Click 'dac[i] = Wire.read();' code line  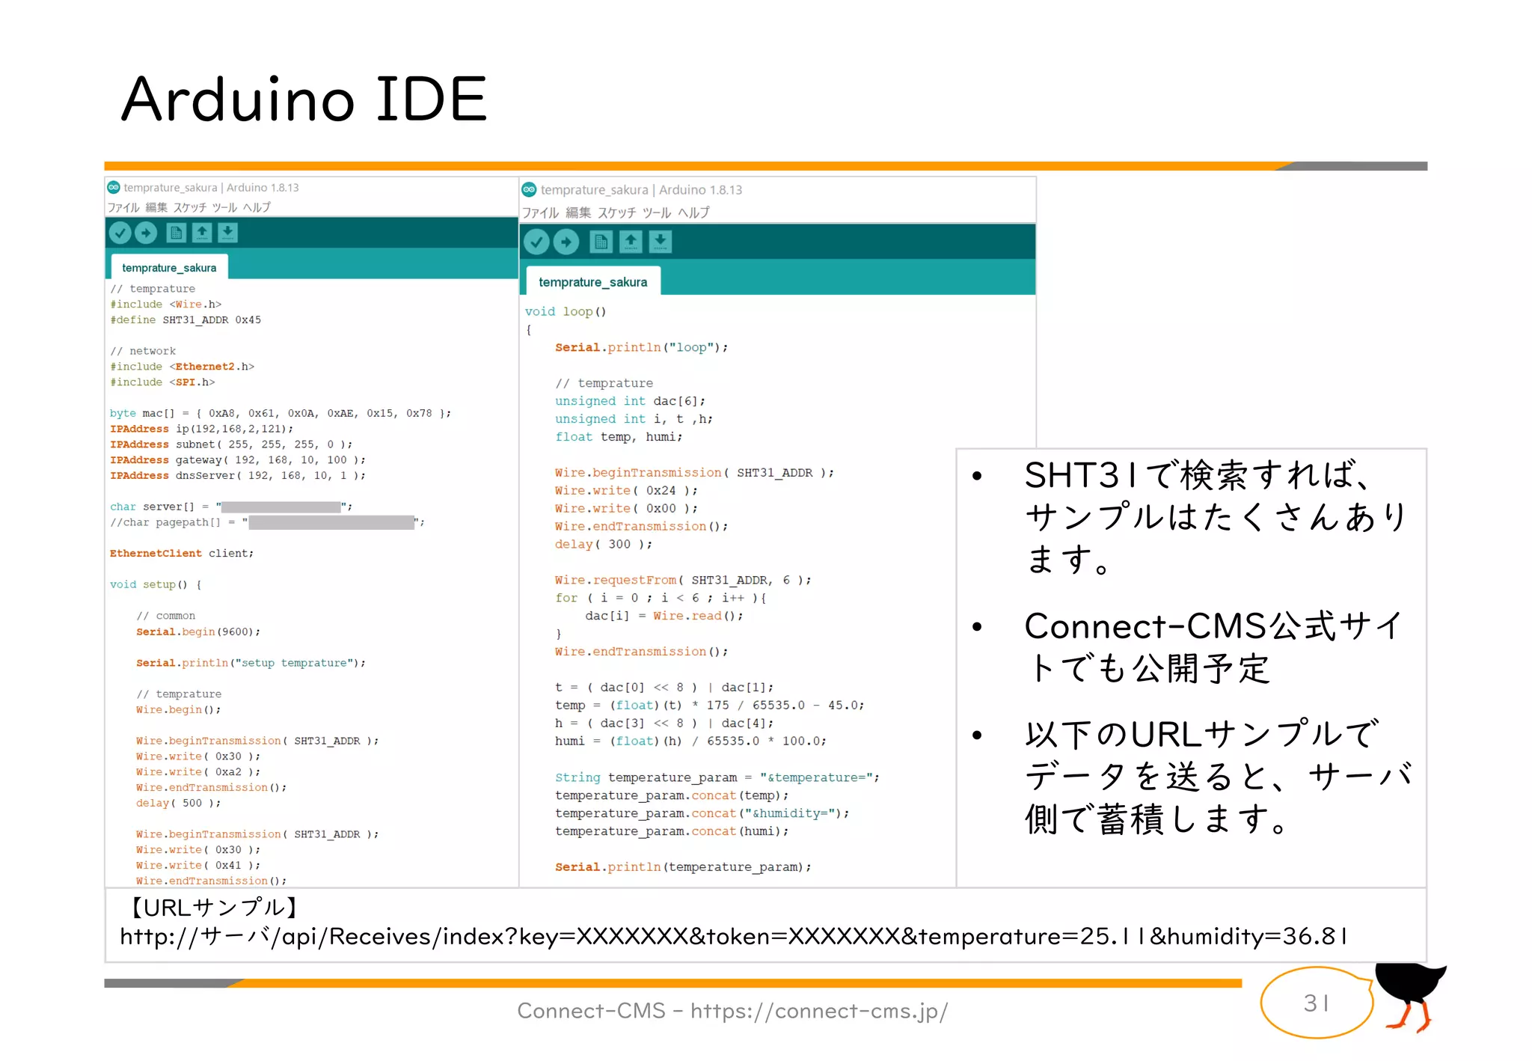pyautogui.click(x=664, y=617)
